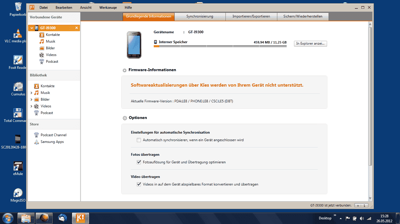Screen dimensions: 400x224
Task: Collapse the GT-I9300 device tree
Action: (32, 28)
